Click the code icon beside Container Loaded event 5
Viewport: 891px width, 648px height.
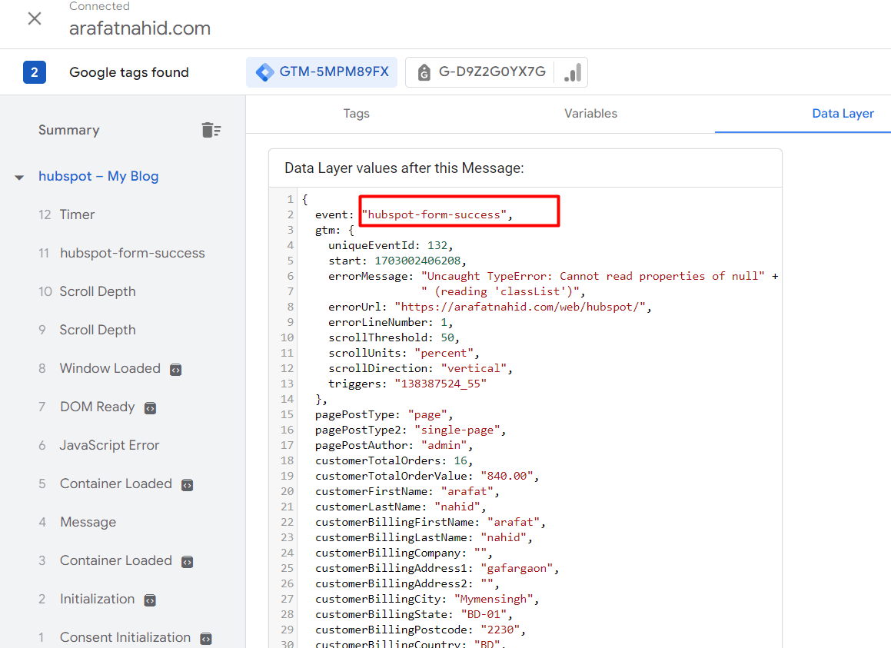pyautogui.click(x=187, y=485)
